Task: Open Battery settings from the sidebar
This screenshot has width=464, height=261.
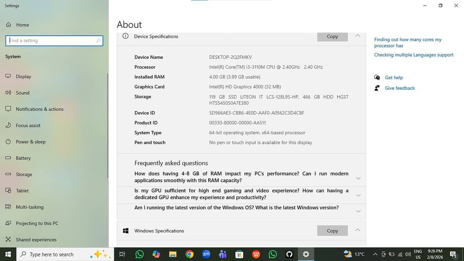Action: 23,158
